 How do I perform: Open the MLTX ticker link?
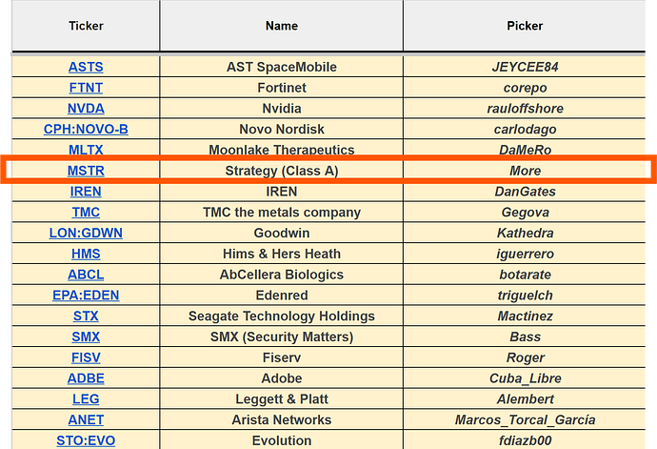(x=86, y=150)
